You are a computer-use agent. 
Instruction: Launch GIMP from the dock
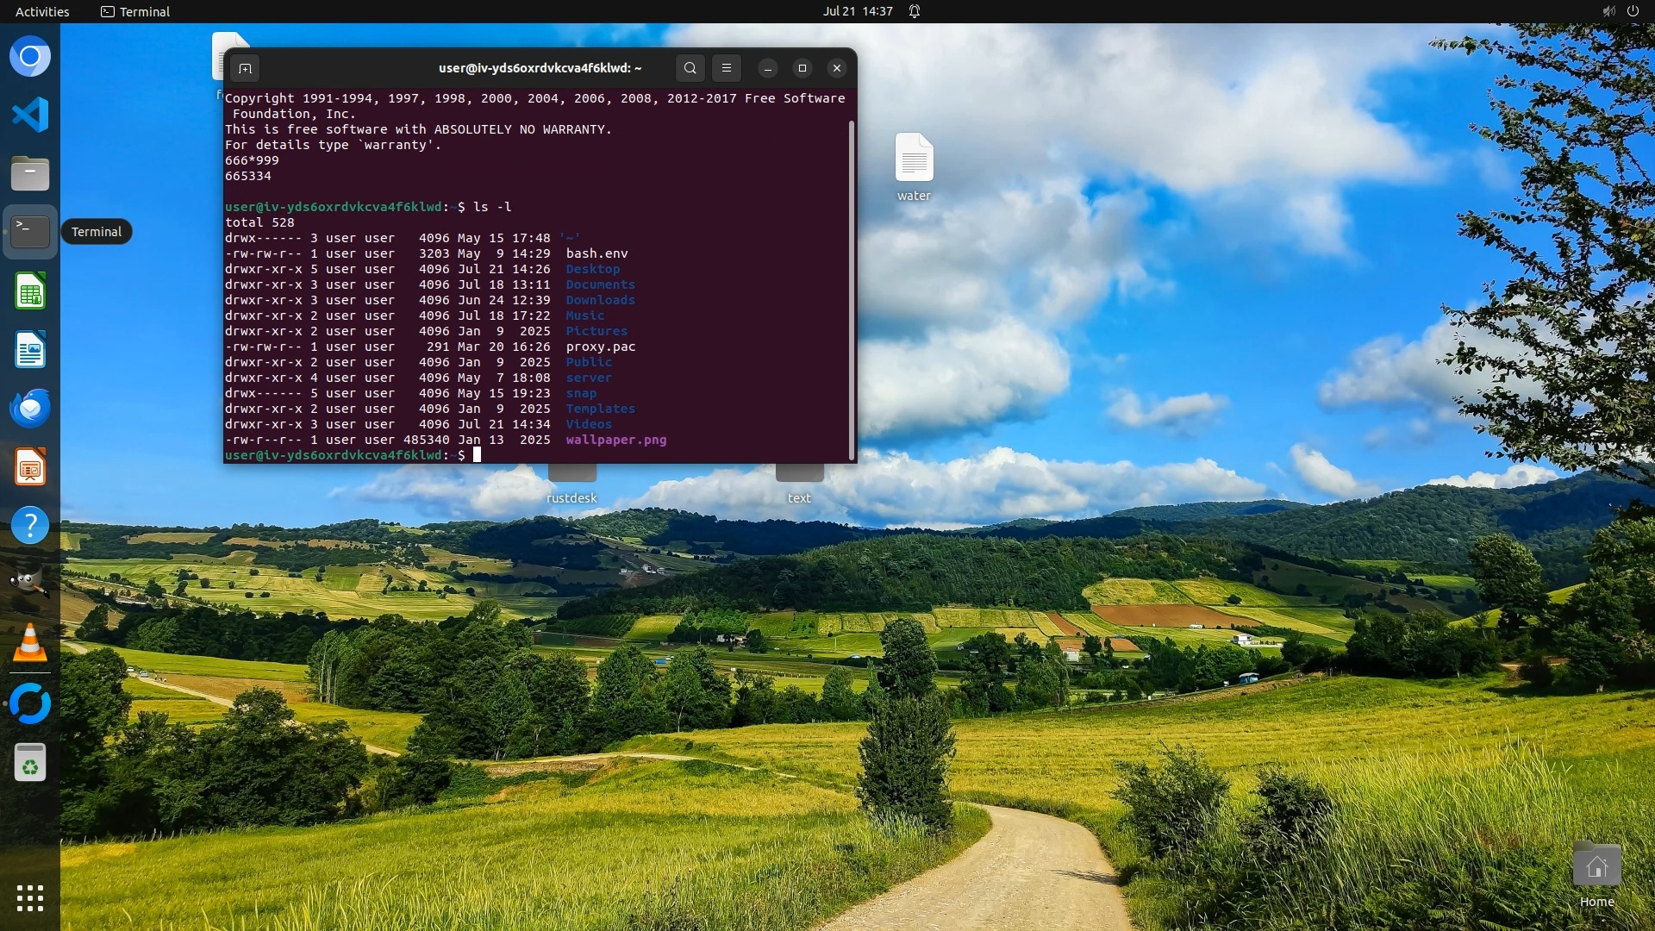30,584
